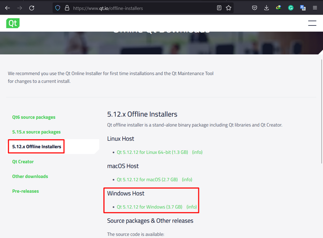Go back to the previous page
The image size is (323, 238).
8,8
